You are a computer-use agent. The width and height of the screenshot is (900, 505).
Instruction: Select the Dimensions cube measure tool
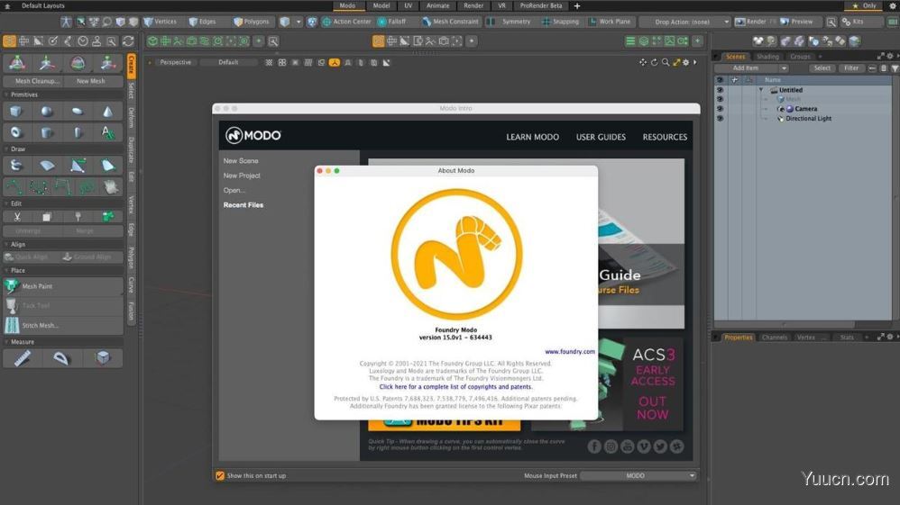coord(103,358)
